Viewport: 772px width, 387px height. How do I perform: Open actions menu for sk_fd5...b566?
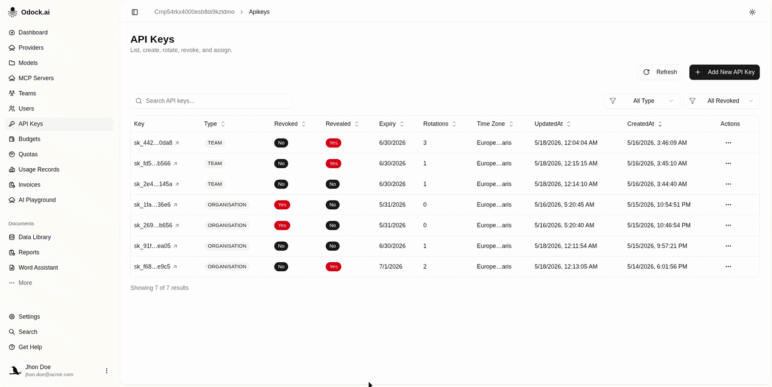click(x=728, y=163)
